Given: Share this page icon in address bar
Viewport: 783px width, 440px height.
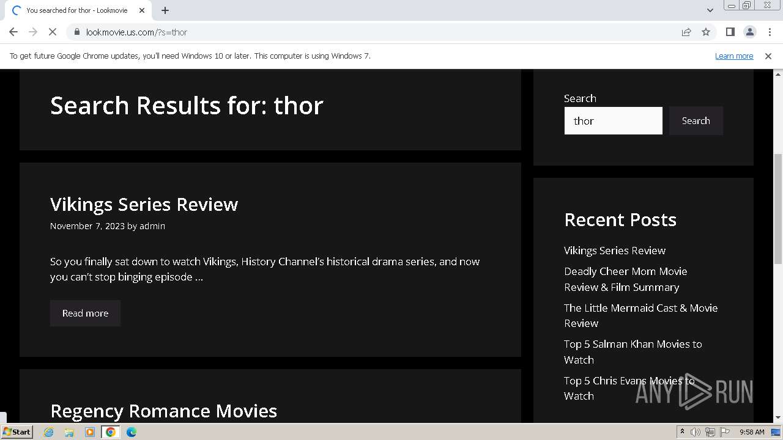Looking at the screenshot, I should click(686, 32).
